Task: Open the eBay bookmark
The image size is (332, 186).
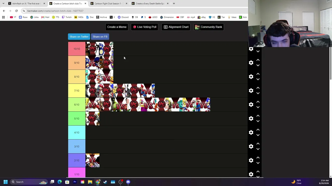Action: 202,17
